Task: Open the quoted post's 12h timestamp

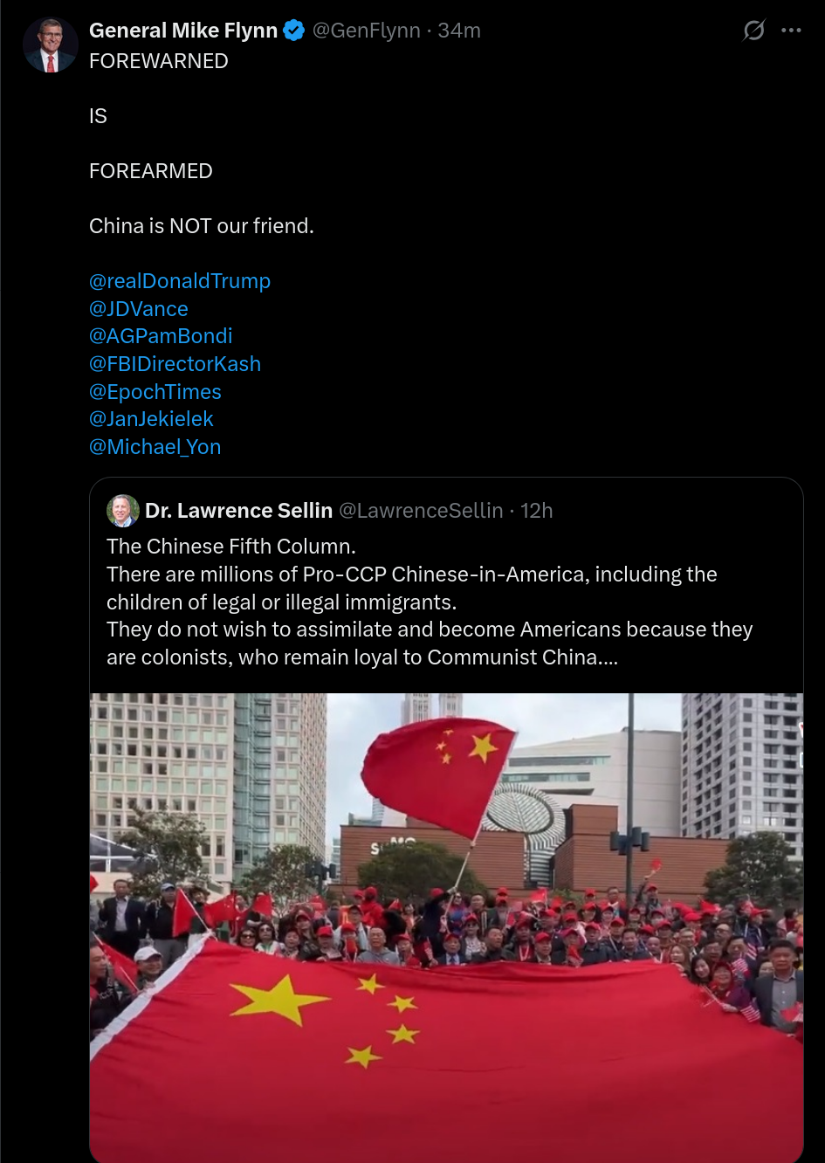Action: (537, 511)
